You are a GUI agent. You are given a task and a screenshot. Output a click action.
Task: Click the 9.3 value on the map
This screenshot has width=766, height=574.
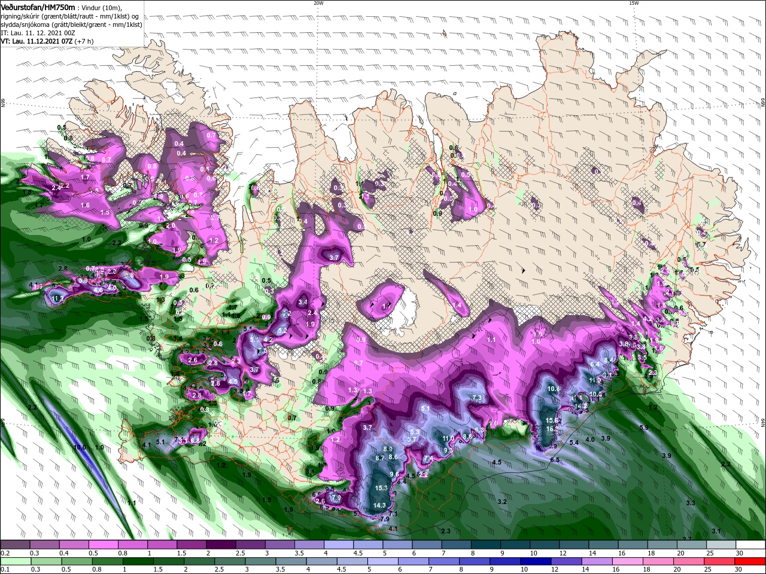pyautogui.click(x=448, y=450)
